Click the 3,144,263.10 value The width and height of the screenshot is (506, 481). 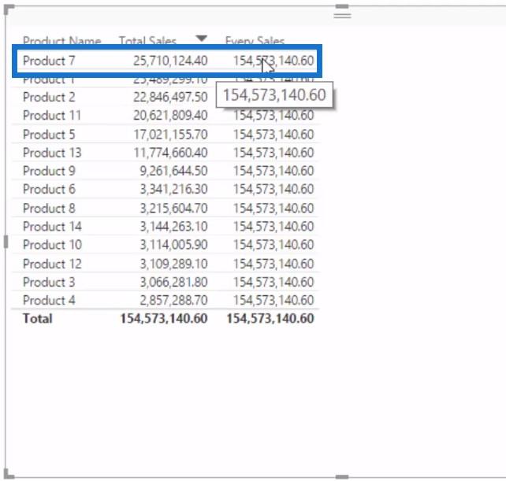pyautogui.click(x=173, y=227)
